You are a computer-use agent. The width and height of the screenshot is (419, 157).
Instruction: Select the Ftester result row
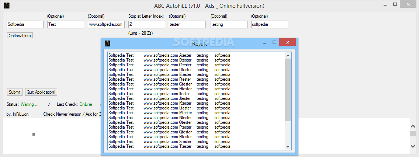pyautogui.click(x=169, y=79)
